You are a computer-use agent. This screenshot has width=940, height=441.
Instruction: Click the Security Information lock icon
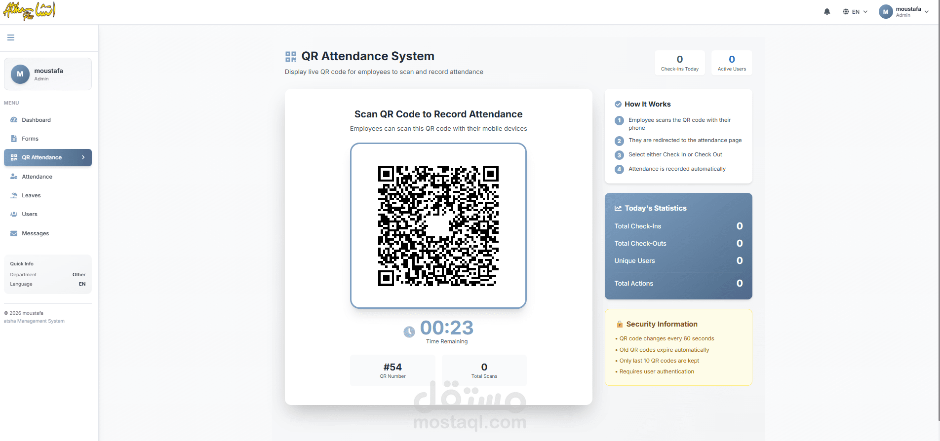coord(619,324)
